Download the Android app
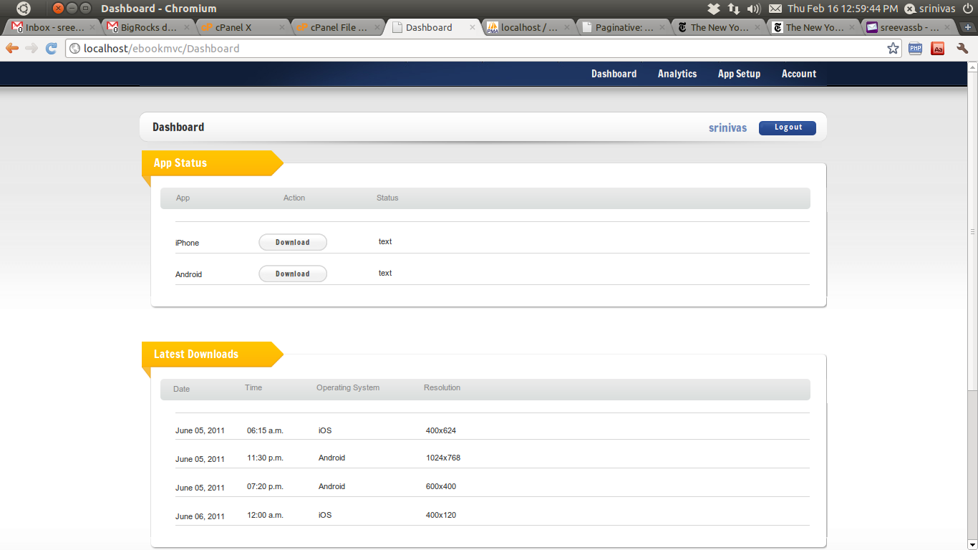 292,274
